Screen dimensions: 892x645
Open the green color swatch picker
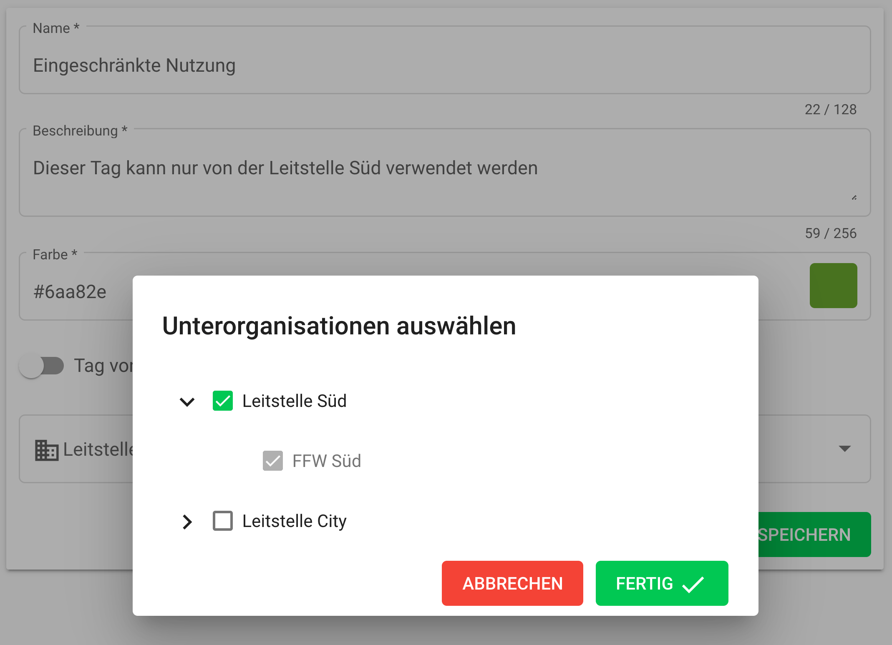833,286
